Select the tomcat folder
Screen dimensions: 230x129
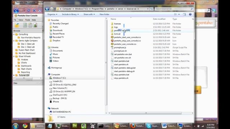click(117, 34)
